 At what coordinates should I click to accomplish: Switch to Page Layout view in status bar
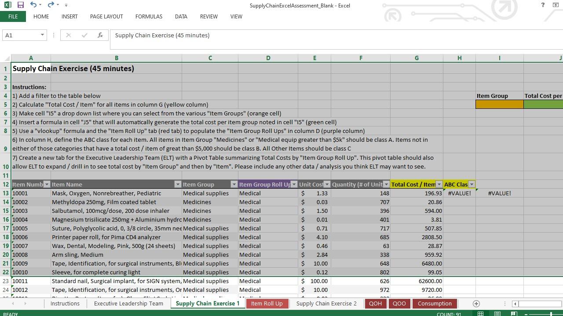(x=497, y=314)
